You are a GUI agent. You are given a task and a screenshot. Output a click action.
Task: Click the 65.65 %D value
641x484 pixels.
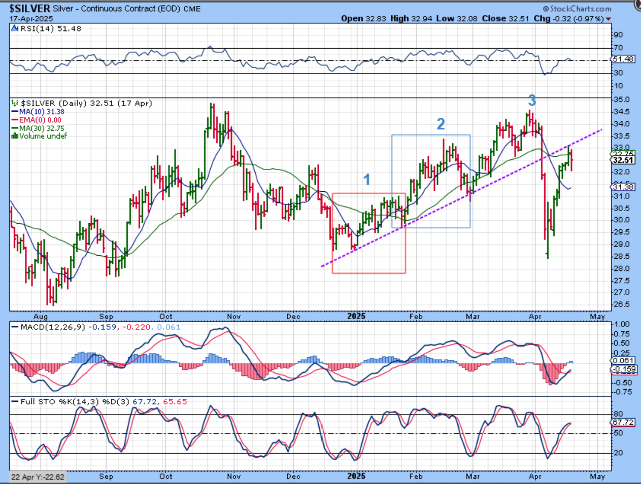(174, 402)
